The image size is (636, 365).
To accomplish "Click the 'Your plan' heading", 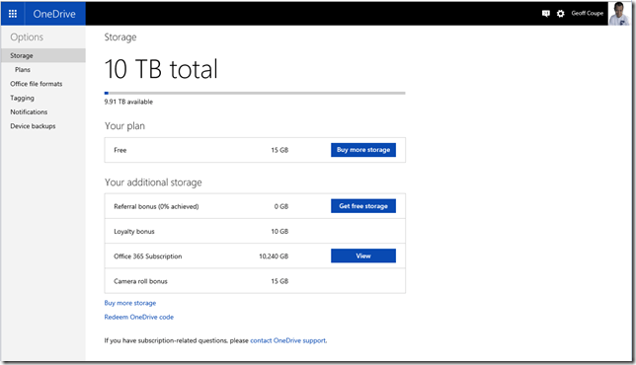I will [124, 126].
